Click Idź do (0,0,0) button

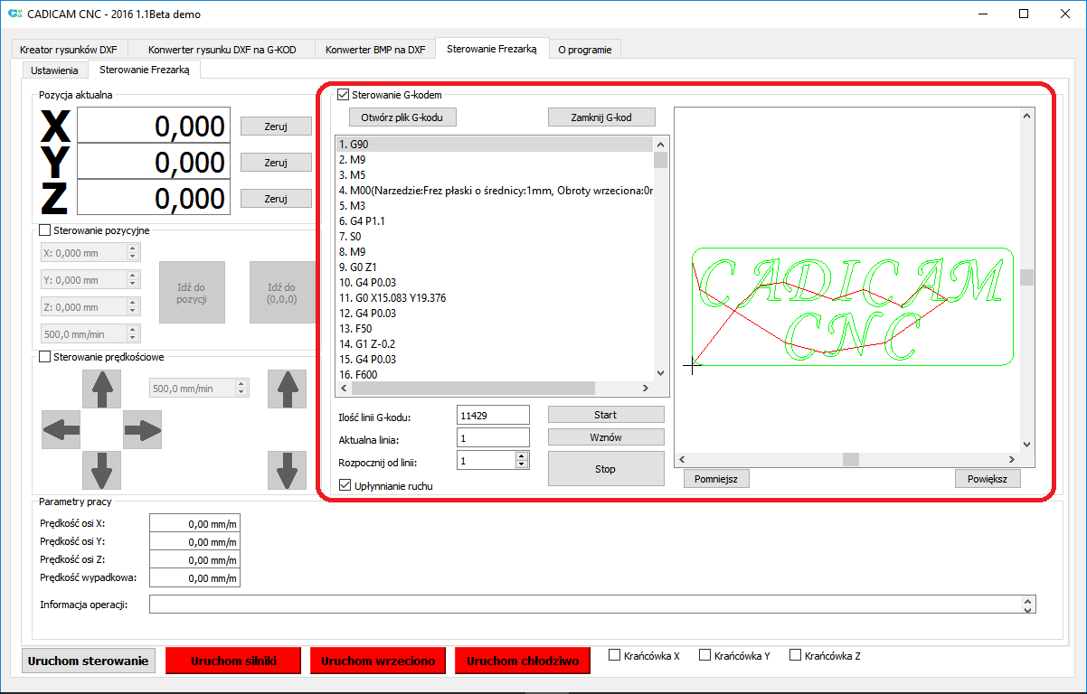pyautogui.click(x=281, y=293)
